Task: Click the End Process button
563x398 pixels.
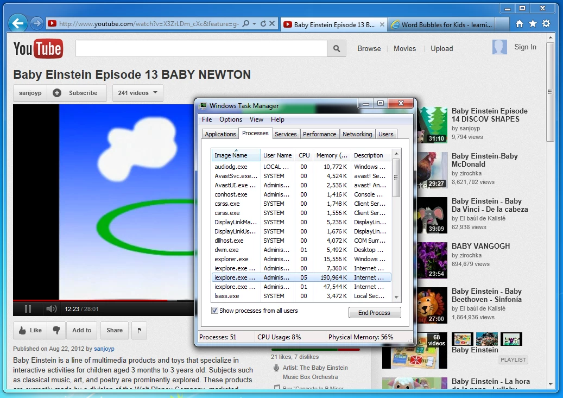Action: (x=375, y=313)
